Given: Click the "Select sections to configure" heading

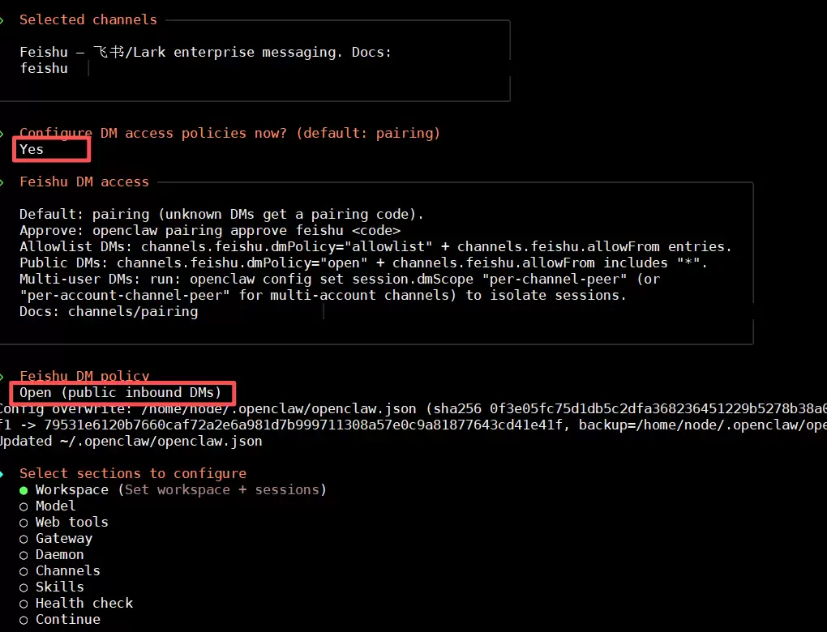Looking at the screenshot, I should coord(132,473).
